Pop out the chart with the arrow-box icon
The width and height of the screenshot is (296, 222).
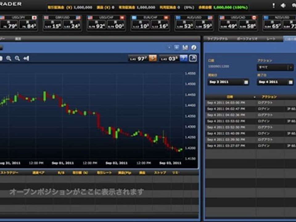pyautogui.click(x=193, y=58)
